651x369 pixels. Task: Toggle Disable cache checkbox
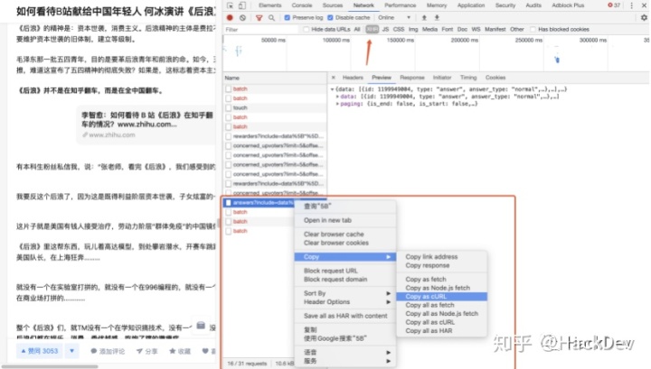330,18
